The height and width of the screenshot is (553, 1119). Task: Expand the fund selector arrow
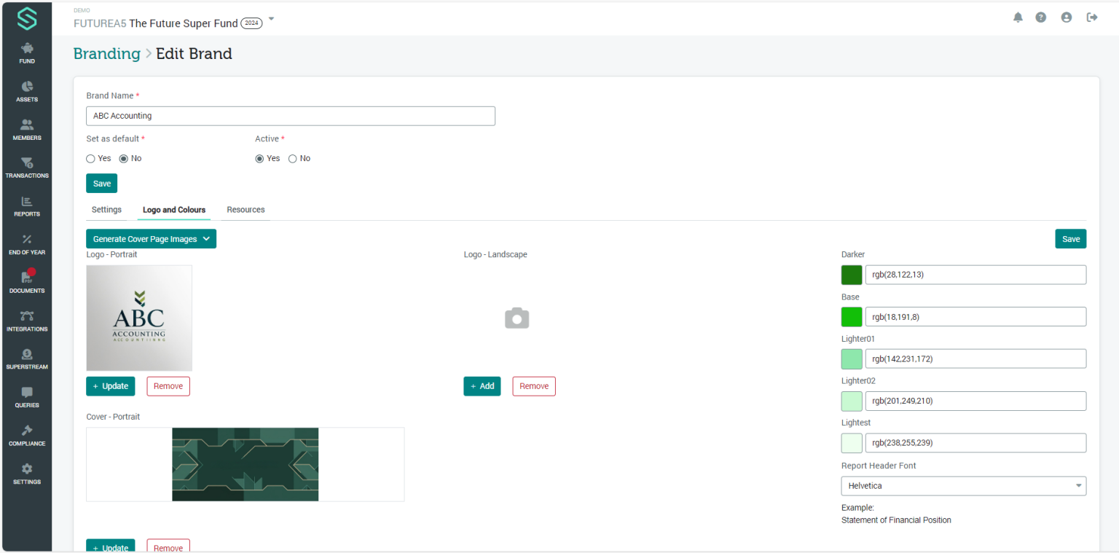272,19
